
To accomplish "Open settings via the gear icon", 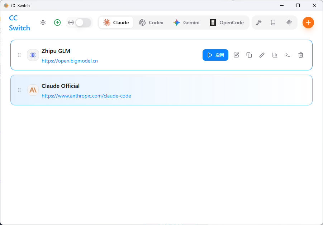I will (43, 22).
